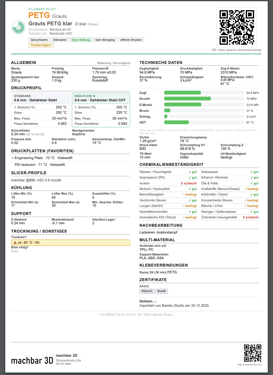Click the yellow 'Ja: 60 °C / 8h' box
This screenshot has height=375, width=273.
pyautogui.click(x=70, y=242)
